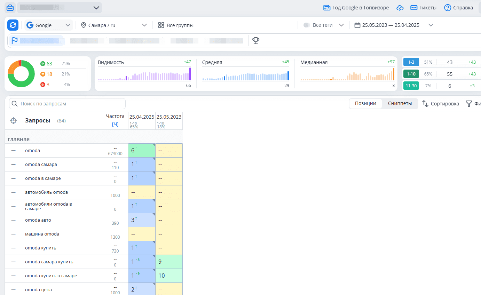The width and height of the screenshot is (481, 295).
Task: Click the 25.05.2023 date column header
Action: click(169, 117)
